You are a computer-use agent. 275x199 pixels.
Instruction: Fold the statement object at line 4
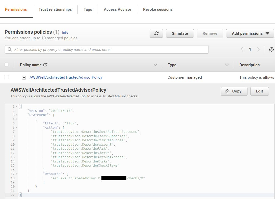pos(17,119)
